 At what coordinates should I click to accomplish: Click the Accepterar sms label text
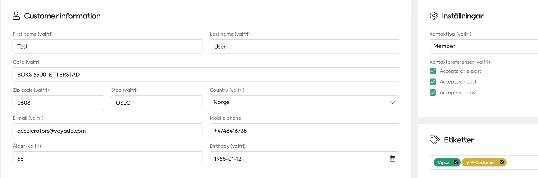[457, 92]
